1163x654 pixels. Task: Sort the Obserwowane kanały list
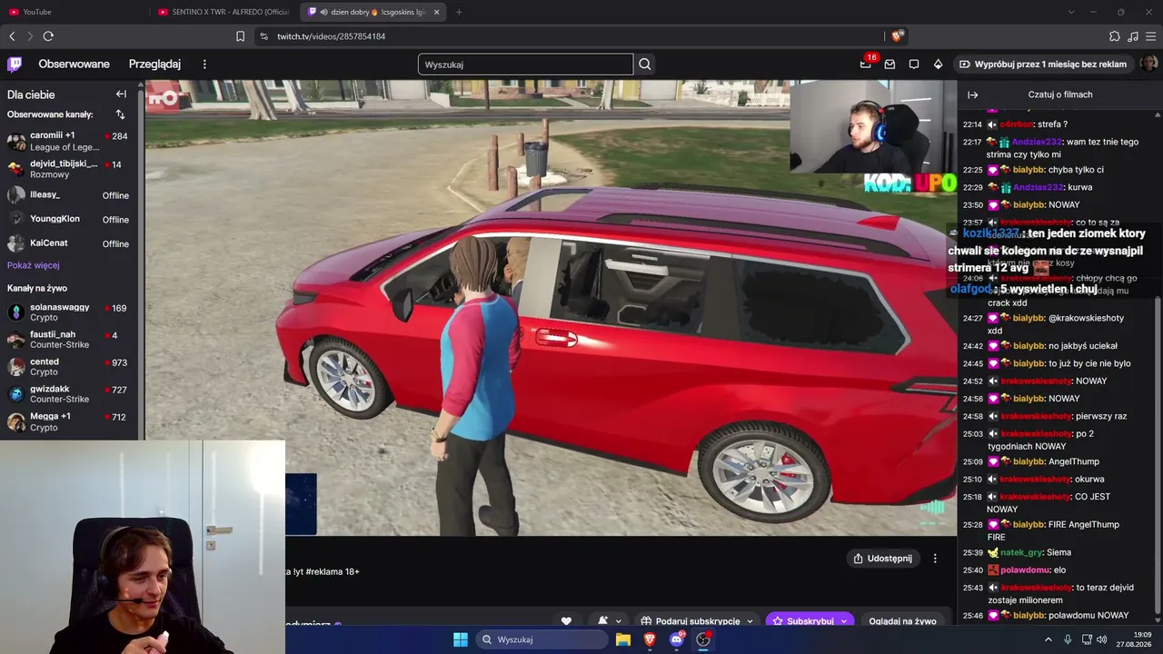(120, 114)
